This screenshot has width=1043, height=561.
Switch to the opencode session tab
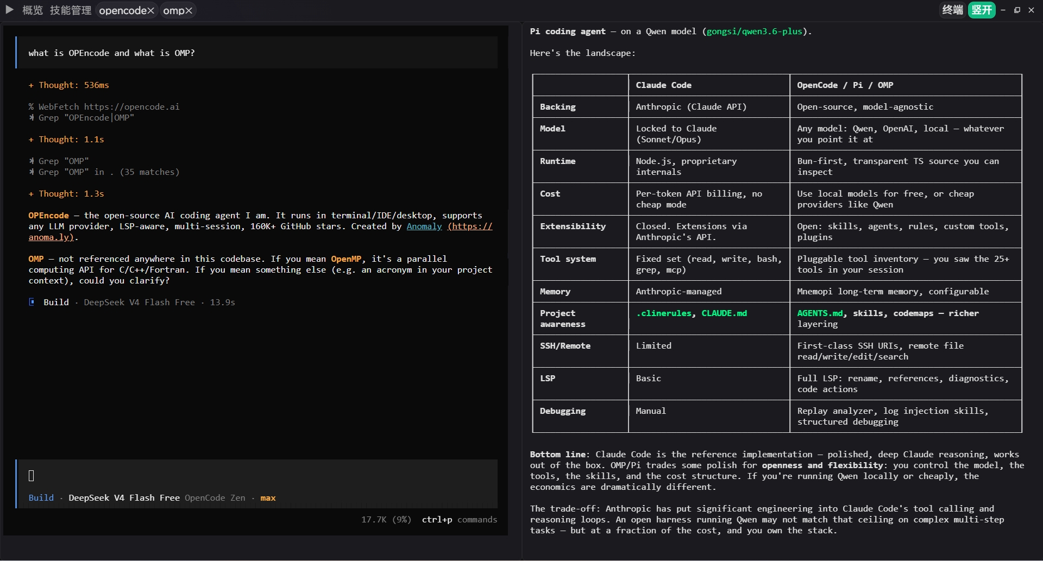coord(122,10)
